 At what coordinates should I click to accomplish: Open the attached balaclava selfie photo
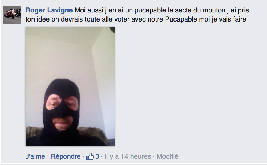click(70, 86)
